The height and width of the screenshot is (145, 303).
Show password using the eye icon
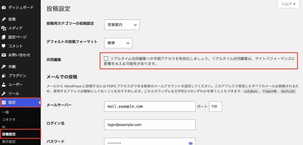point(191,143)
